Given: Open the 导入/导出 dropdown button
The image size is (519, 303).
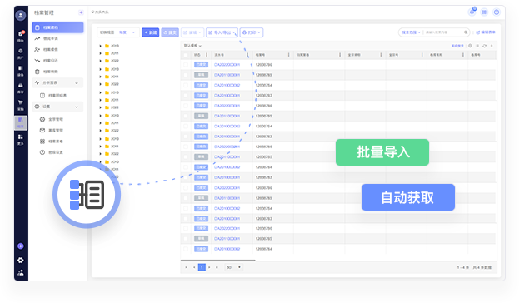Looking at the screenshot, I should click(x=222, y=32).
